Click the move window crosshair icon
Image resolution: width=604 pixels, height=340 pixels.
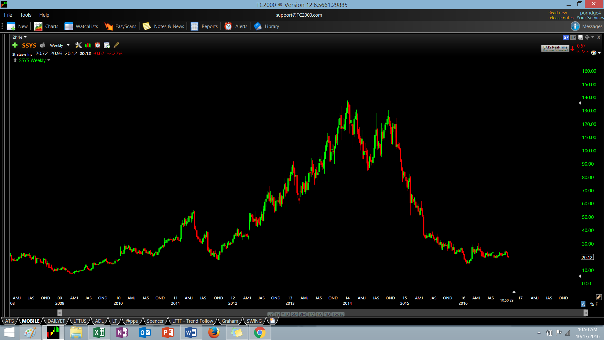587,37
